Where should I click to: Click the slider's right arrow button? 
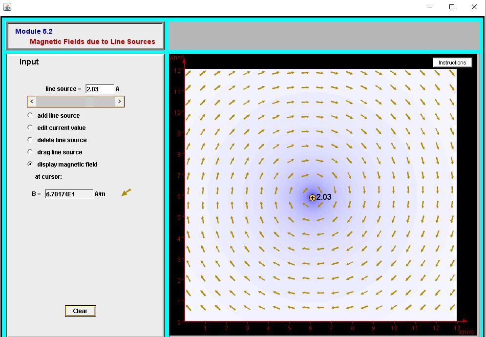[x=119, y=102]
